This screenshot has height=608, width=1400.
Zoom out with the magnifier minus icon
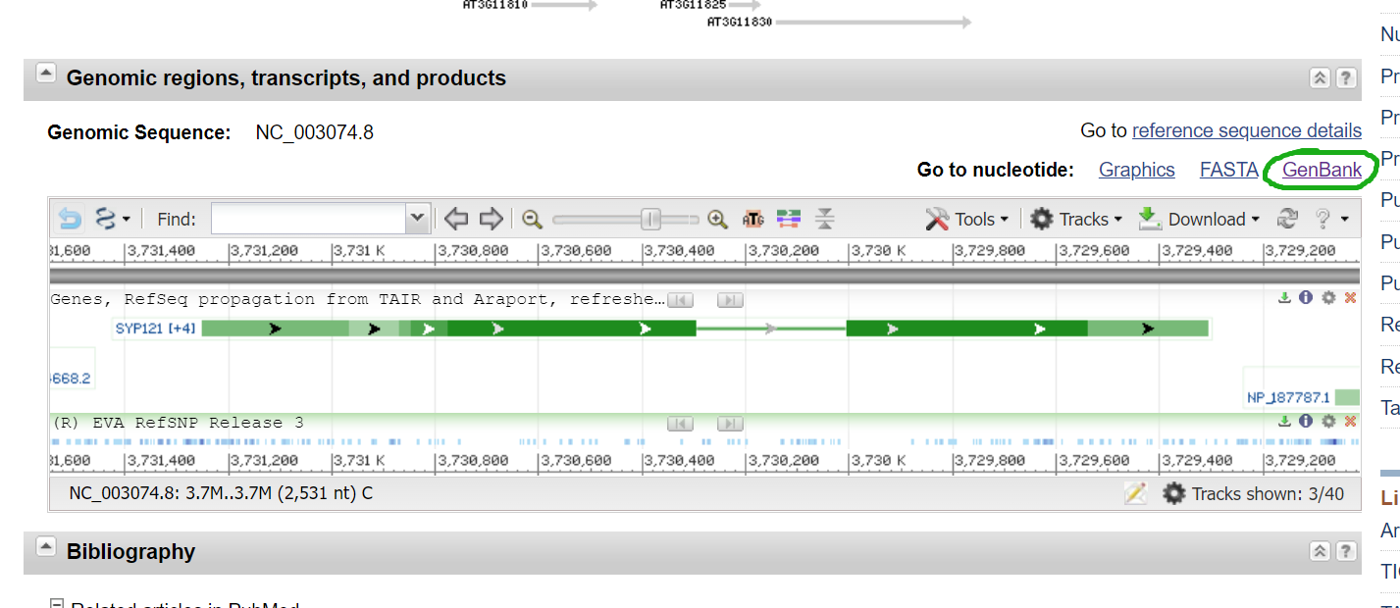pos(533,219)
